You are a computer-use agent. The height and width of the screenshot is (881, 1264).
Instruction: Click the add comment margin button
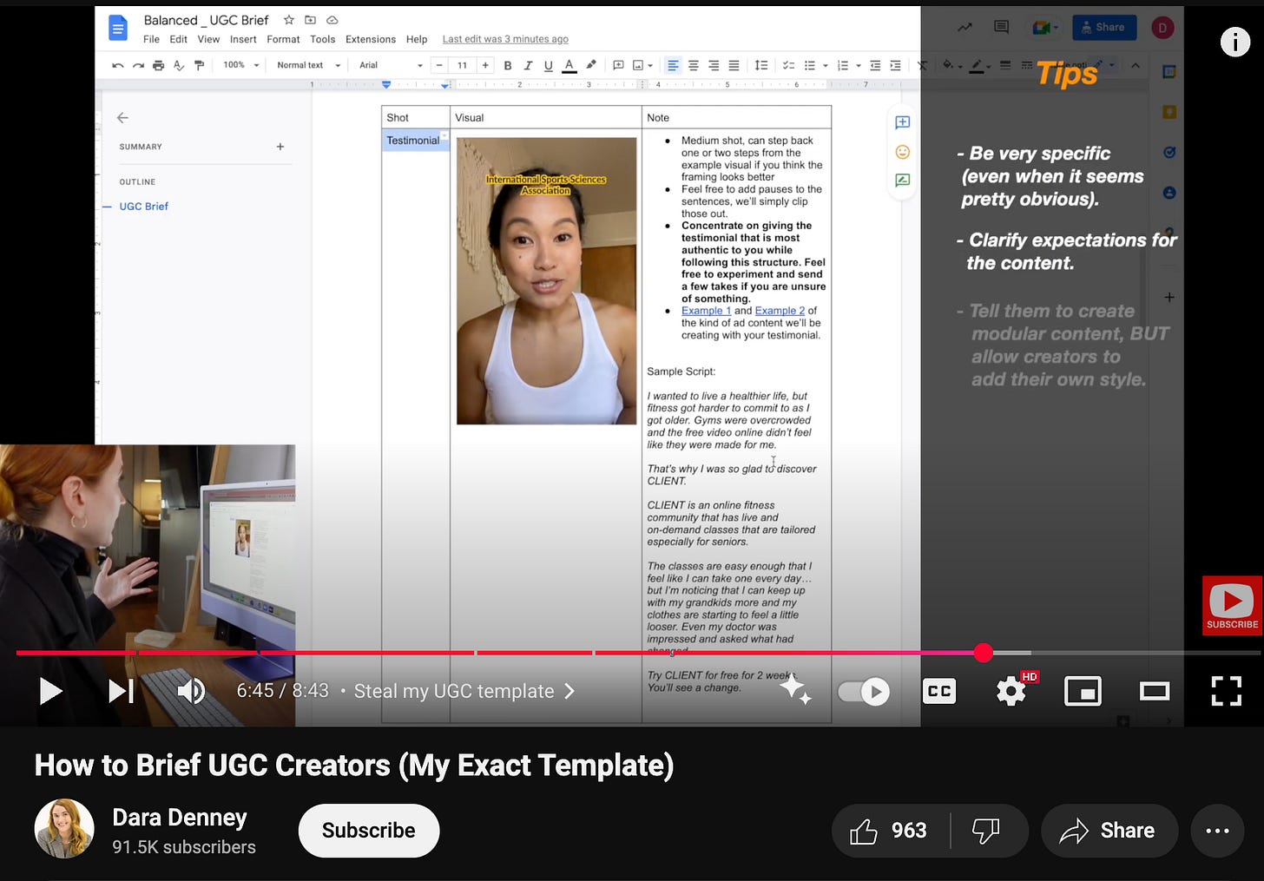pyautogui.click(x=903, y=122)
